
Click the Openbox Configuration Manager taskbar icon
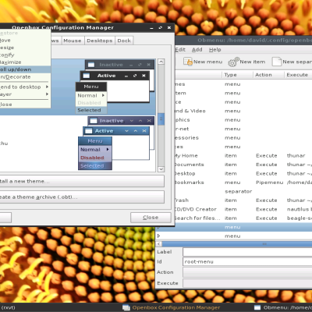pos(126,307)
